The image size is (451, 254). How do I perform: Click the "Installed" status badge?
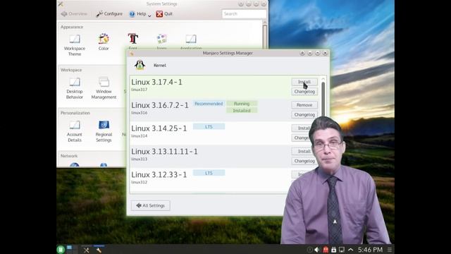point(242,111)
